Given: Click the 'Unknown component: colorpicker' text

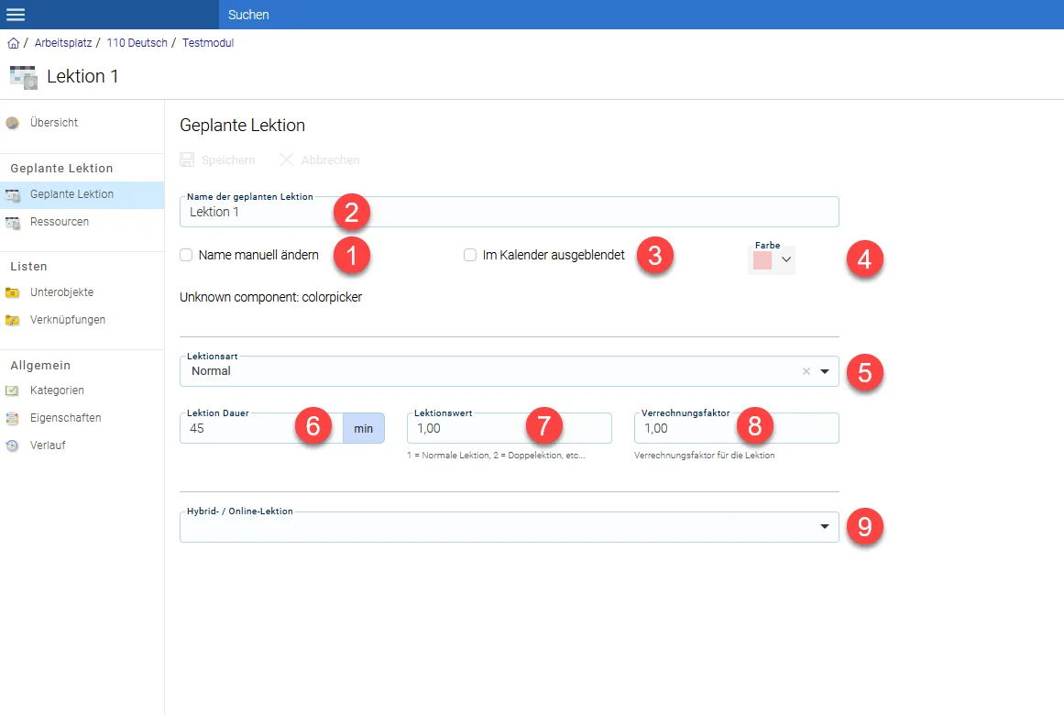Looking at the screenshot, I should pos(270,297).
